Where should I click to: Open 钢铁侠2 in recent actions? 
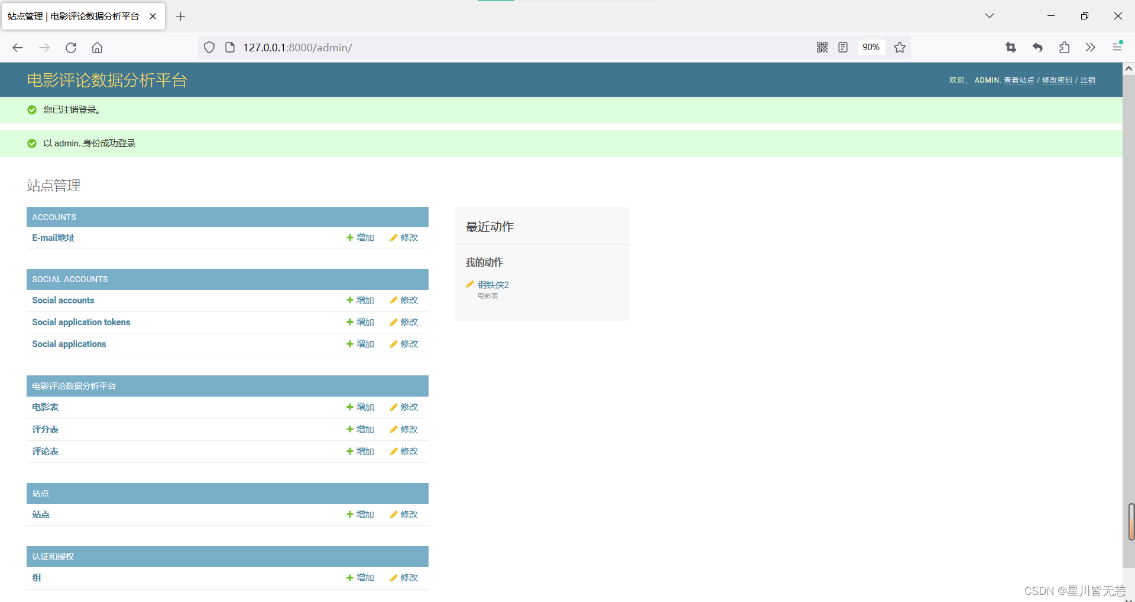pos(493,284)
